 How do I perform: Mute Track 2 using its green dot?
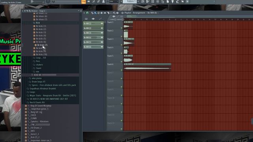(x=121, y=36)
